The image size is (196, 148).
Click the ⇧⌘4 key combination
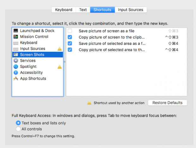(x=173, y=43)
